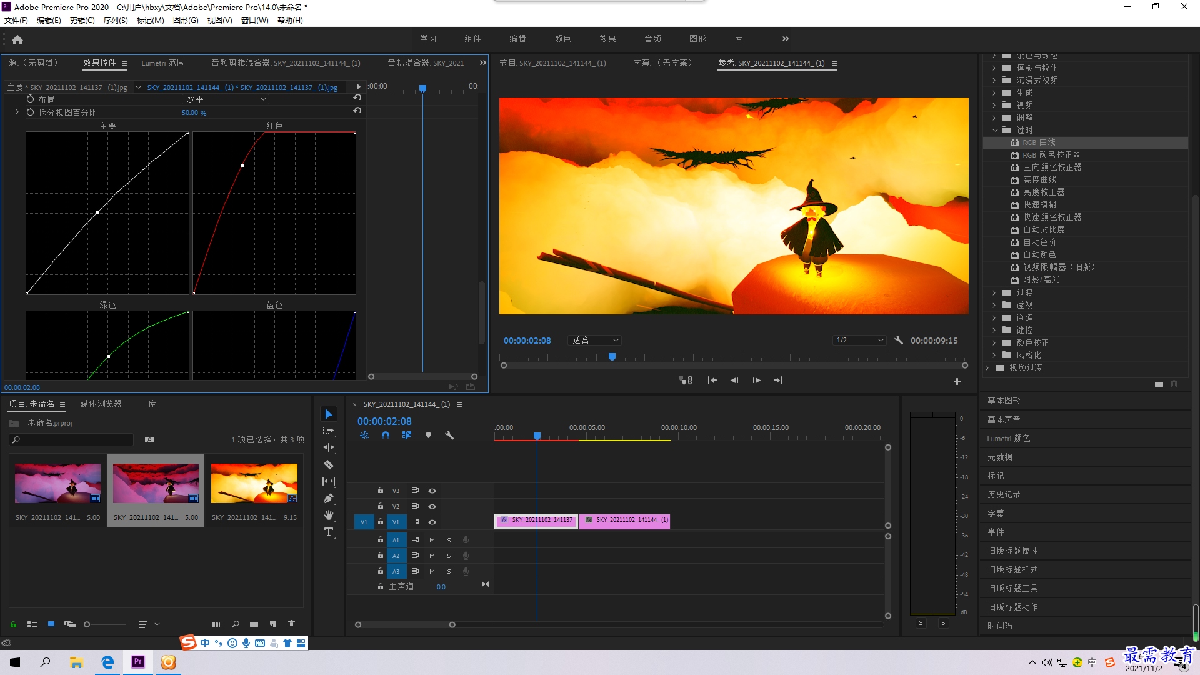Toggle V1 track output eye
The width and height of the screenshot is (1200, 675).
click(x=432, y=522)
